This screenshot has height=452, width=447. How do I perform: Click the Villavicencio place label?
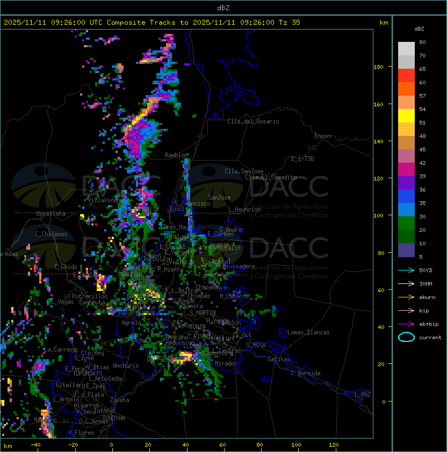(x=108, y=200)
